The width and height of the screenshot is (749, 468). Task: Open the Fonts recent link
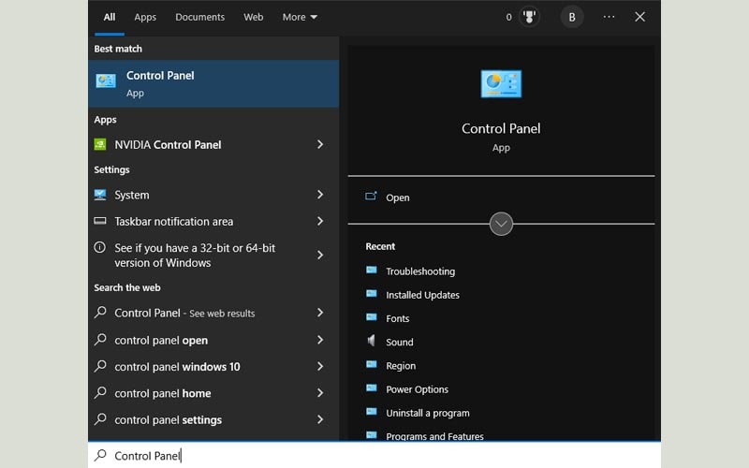[x=397, y=318]
